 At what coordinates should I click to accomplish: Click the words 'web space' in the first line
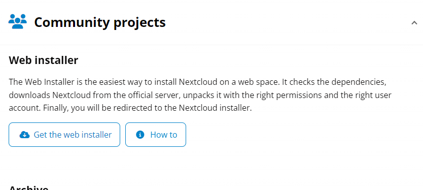pos(259,82)
